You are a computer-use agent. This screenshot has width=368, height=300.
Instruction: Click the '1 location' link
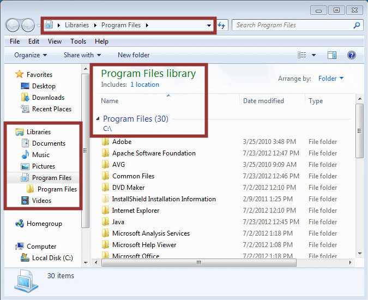click(144, 85)
